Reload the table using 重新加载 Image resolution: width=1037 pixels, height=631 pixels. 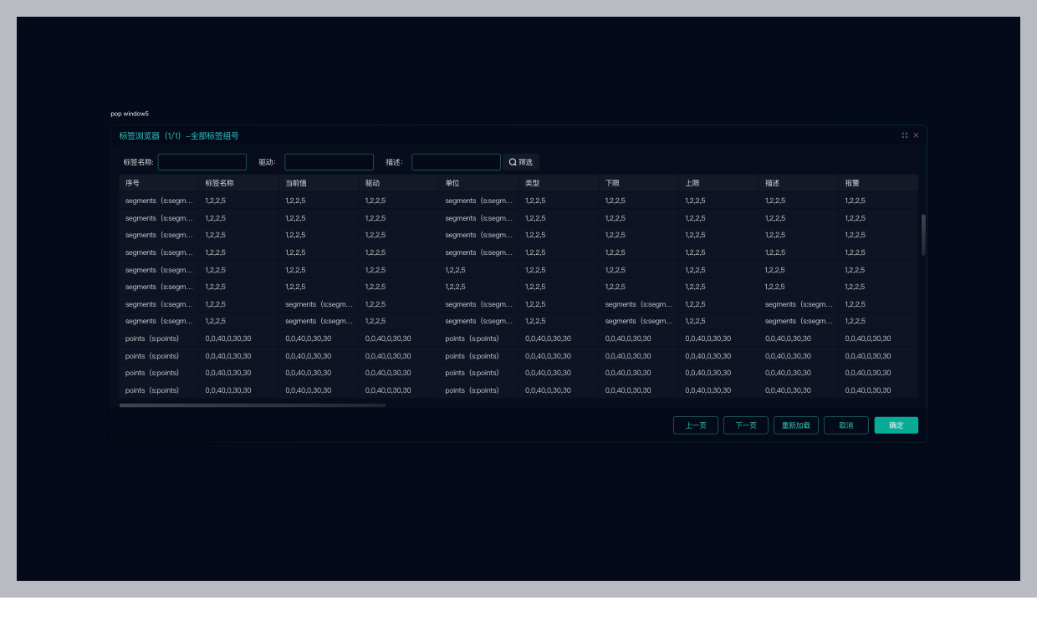coord(795,425)
